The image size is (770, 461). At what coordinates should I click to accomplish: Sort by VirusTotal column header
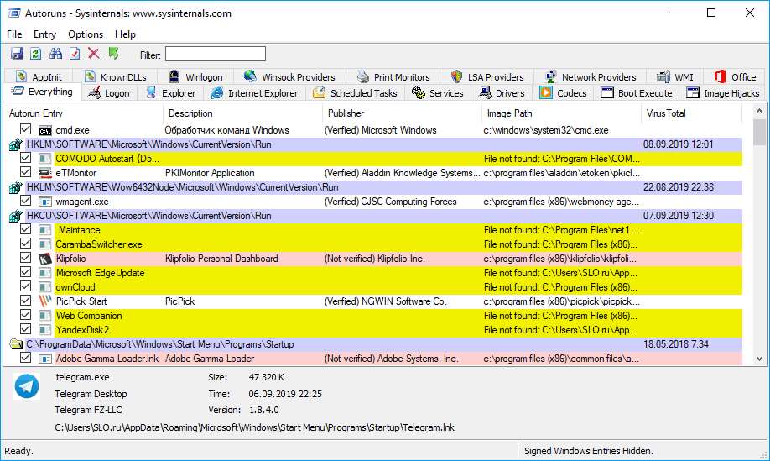pyautogui.click(x=690, y=113)
